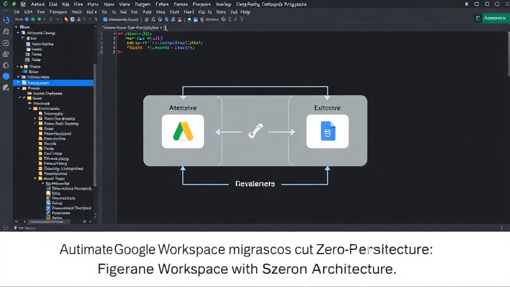The height and width of the screenshot is (287, 510).
Task: Click the clock icon in the toolbar
Action: pos(224,19)
